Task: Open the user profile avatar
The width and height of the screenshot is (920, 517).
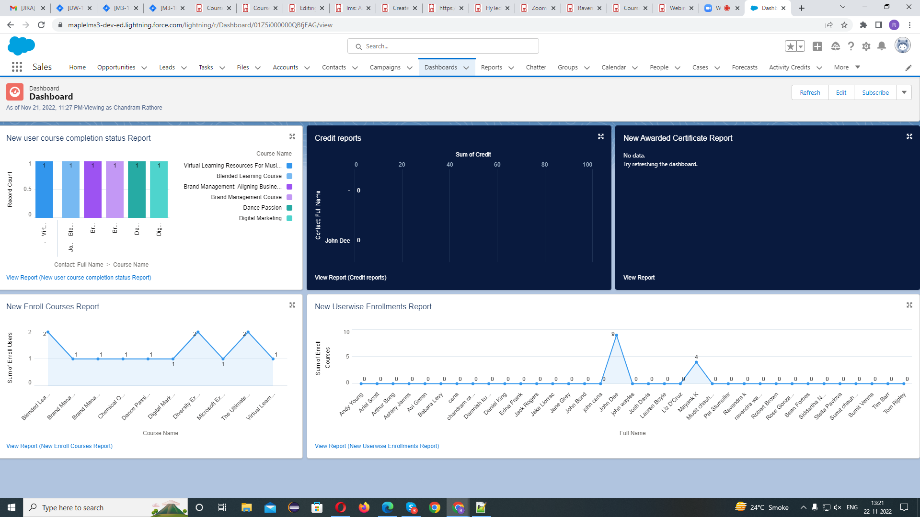Action: tap(903, 46)
